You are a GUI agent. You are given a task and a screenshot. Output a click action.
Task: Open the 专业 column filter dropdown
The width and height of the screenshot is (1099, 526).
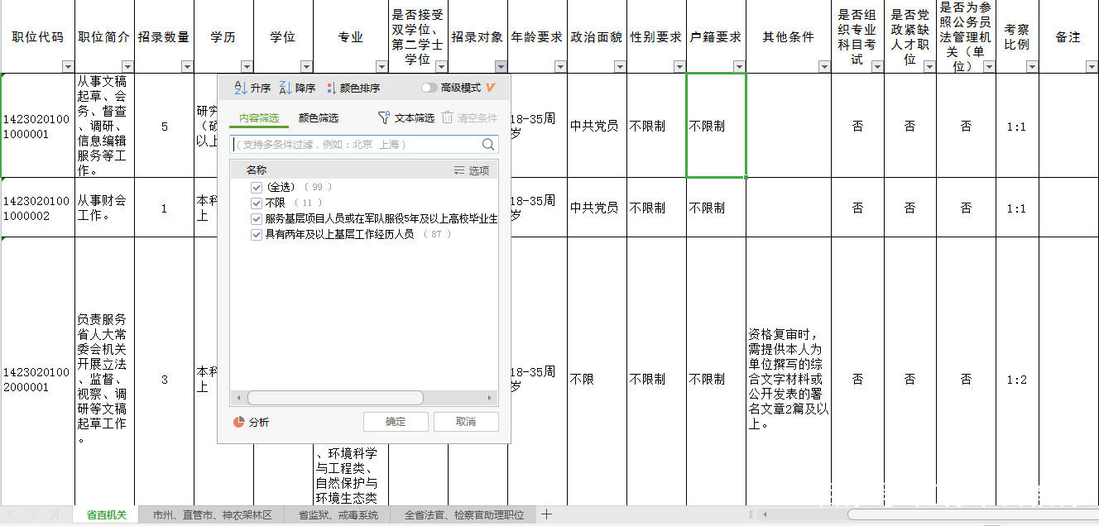[382, 66]
